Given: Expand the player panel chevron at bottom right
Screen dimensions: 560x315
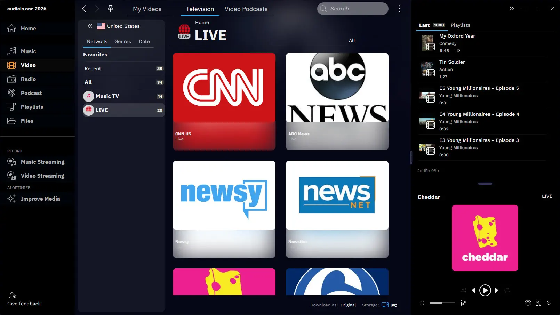Looking at the screenshot, I should pyautogui.click(x=549, y=303).
